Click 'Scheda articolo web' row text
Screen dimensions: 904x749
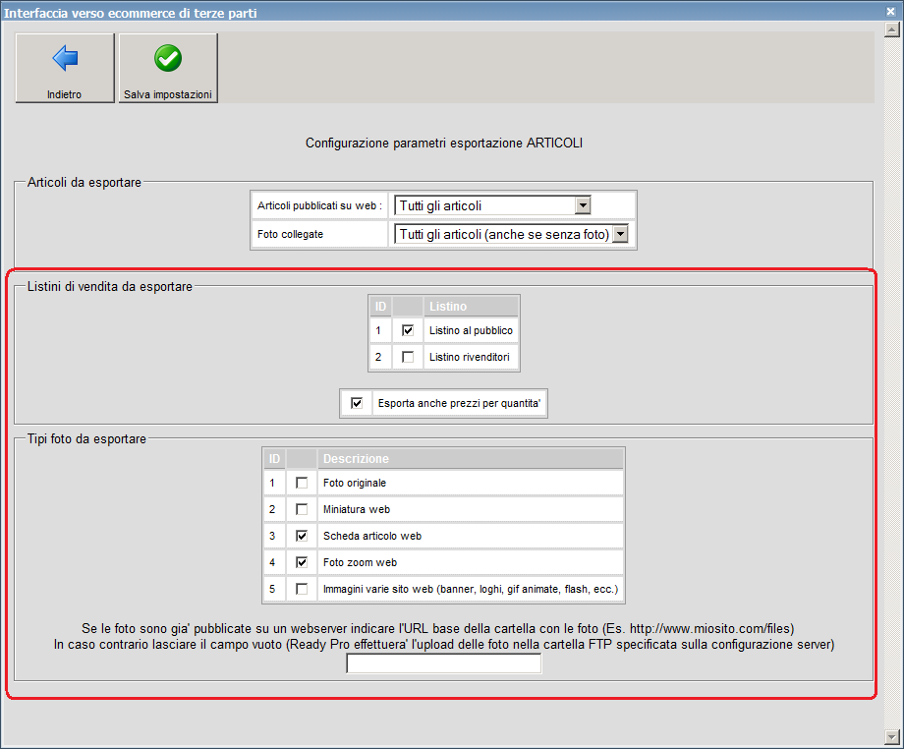[372, 536]
